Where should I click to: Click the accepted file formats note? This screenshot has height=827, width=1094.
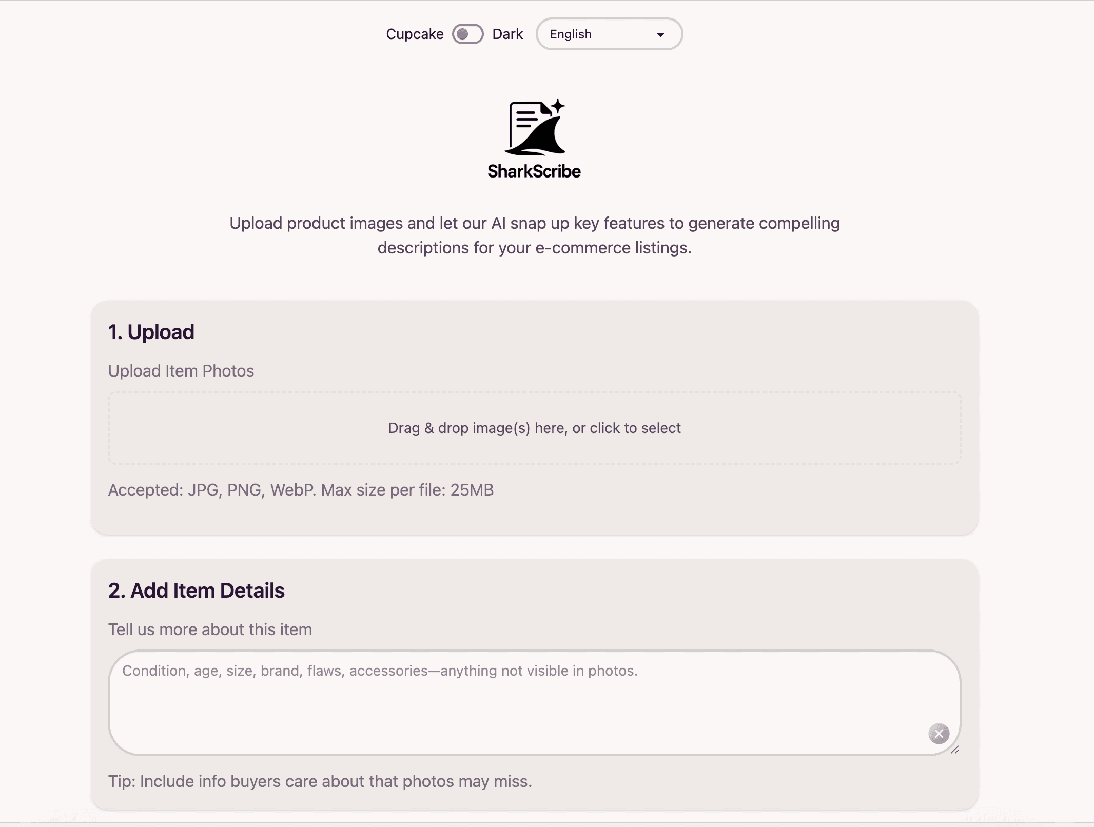pyautogui.click(x=301, y=490)
